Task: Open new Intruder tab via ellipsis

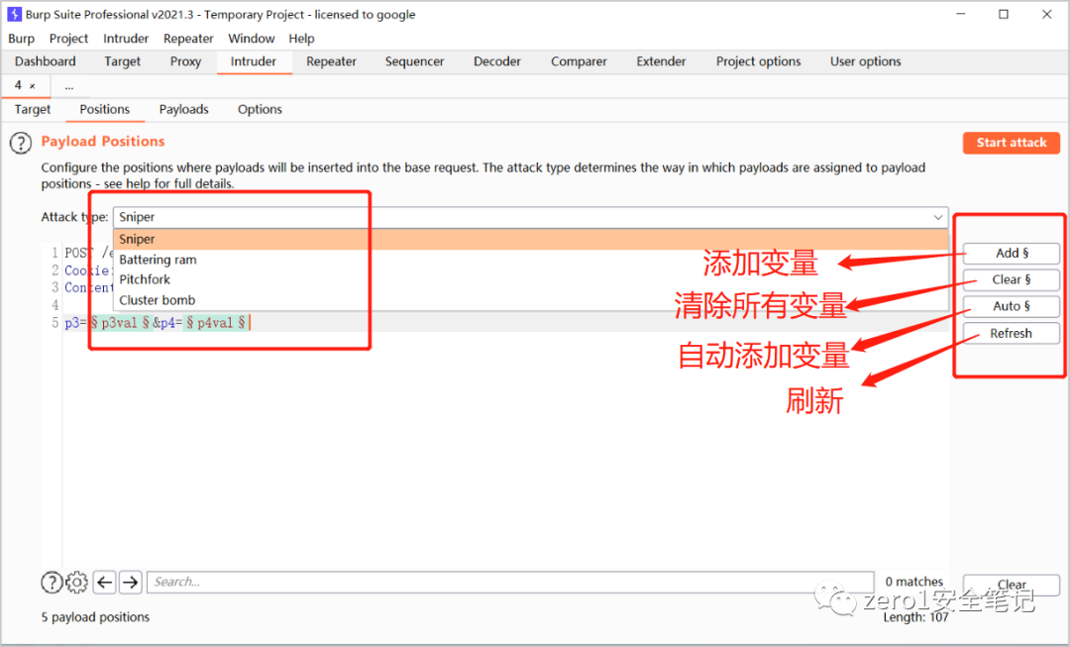Action: (x=69, y=86)
